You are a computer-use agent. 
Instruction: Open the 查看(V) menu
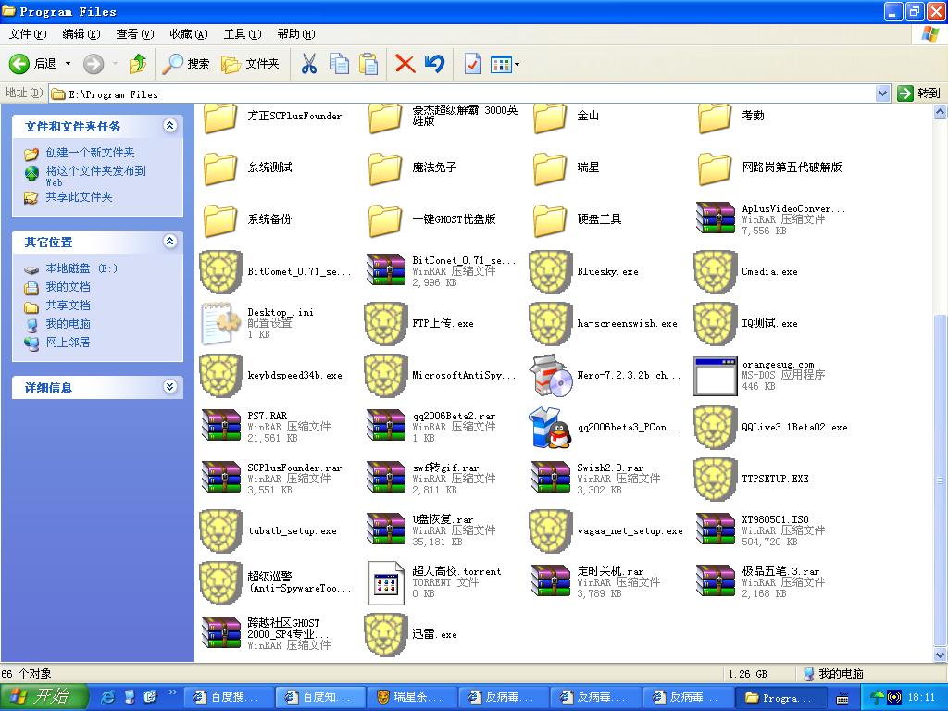pyautogui.click(x=135, y=34)
